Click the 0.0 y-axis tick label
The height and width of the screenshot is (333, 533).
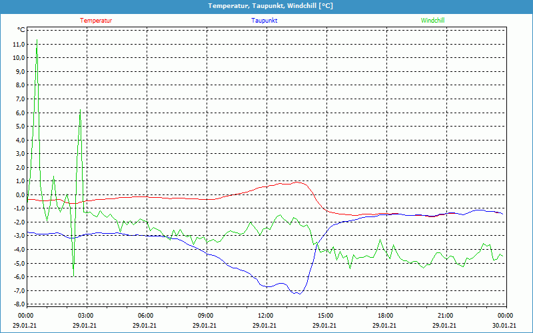[x=19, y=194]
